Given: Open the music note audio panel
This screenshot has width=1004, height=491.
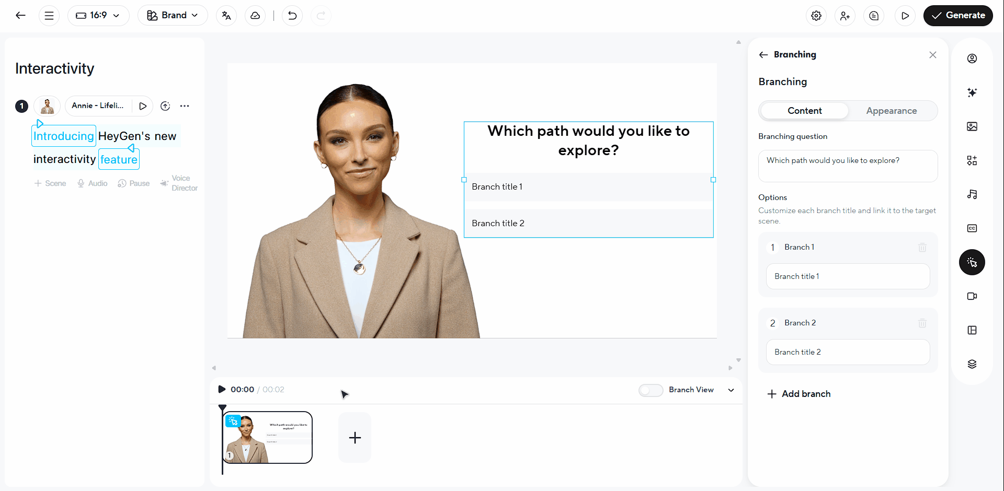Looking at the screenshot, I should [x=972, y=194].
